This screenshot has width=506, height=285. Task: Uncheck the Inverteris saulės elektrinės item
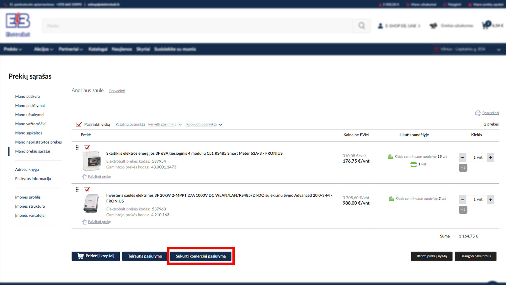(x=87, y=190)
